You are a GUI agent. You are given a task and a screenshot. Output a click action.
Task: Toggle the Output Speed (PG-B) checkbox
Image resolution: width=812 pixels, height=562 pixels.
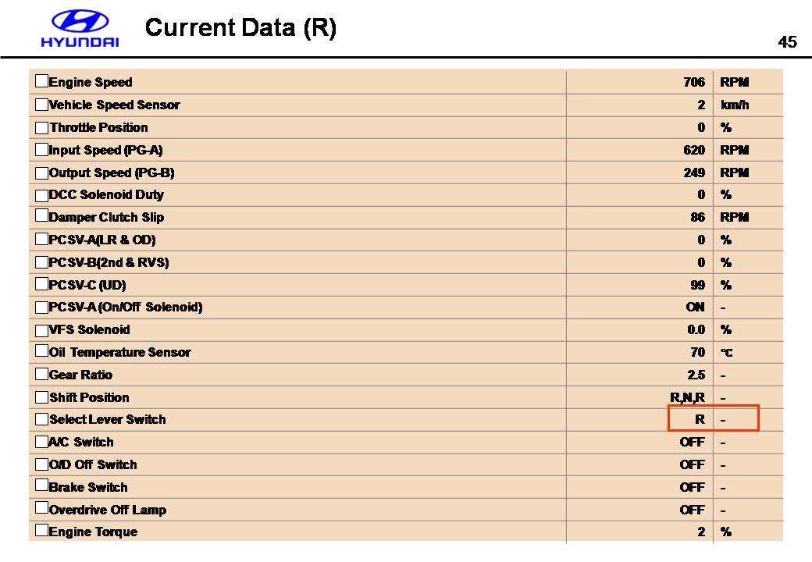(41, 172)
